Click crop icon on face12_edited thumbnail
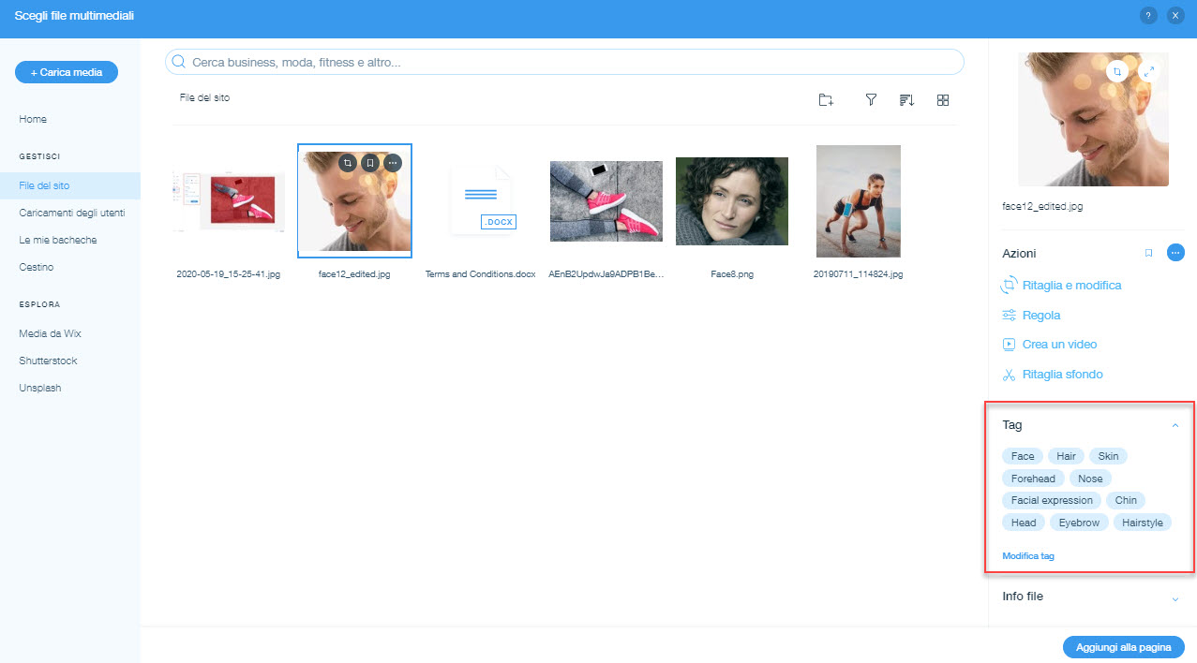1197x663 pixels. coord(348,162)
